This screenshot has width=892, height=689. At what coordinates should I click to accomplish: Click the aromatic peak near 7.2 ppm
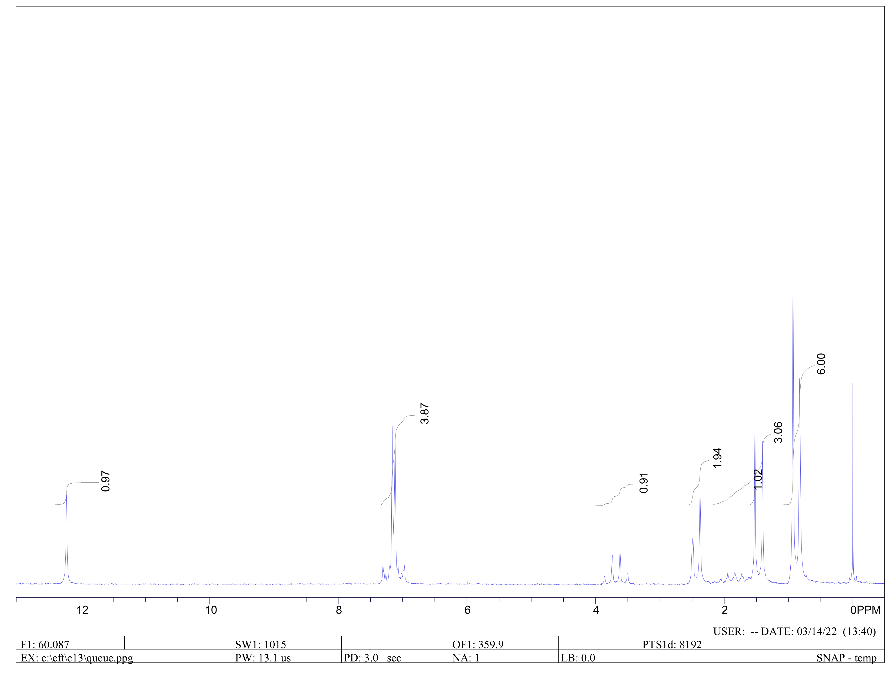click(x=392, y=504)
